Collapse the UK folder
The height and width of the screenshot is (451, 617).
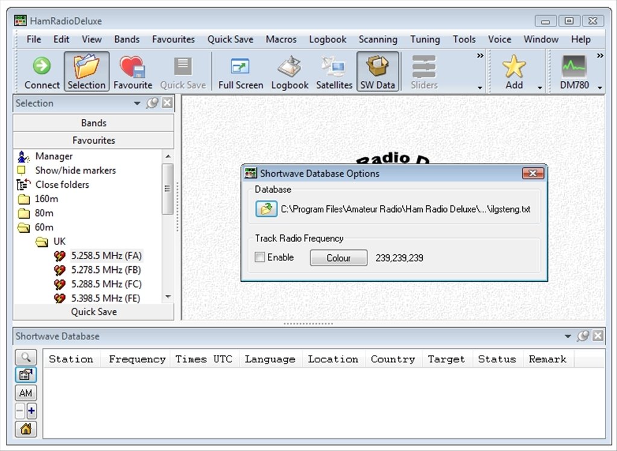tap(42, 241)
